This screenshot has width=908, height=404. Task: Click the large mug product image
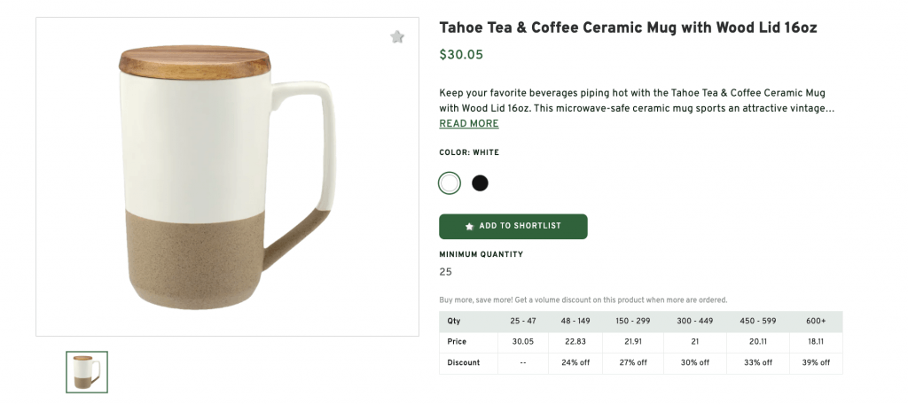tap(227, 177)
